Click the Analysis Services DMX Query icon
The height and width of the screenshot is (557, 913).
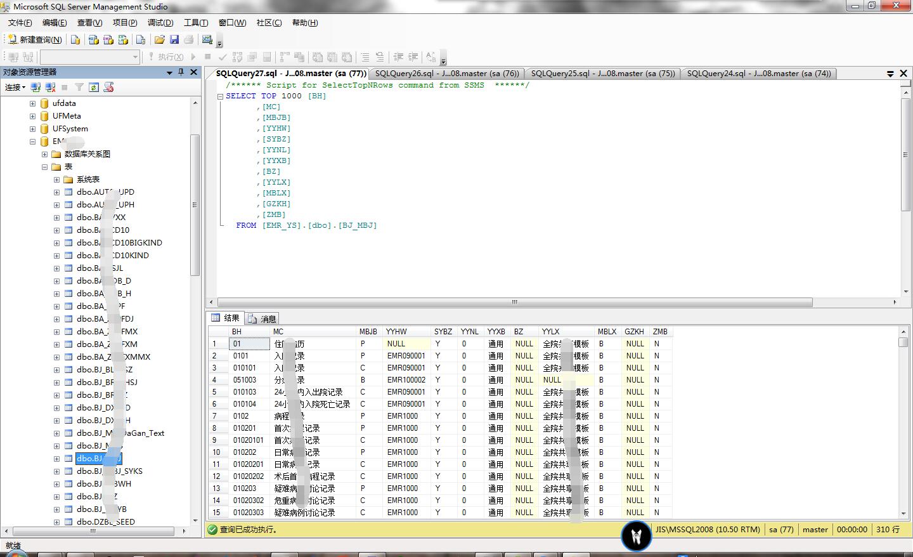(108, 39)
